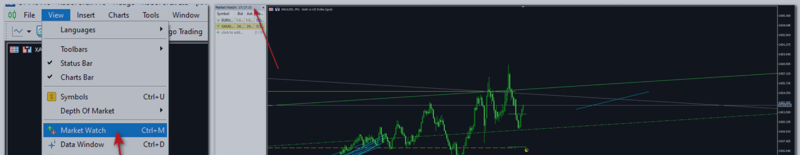Click the bar chart icon in left chart header
Screen dimensions: 800x155
point(27,50)
